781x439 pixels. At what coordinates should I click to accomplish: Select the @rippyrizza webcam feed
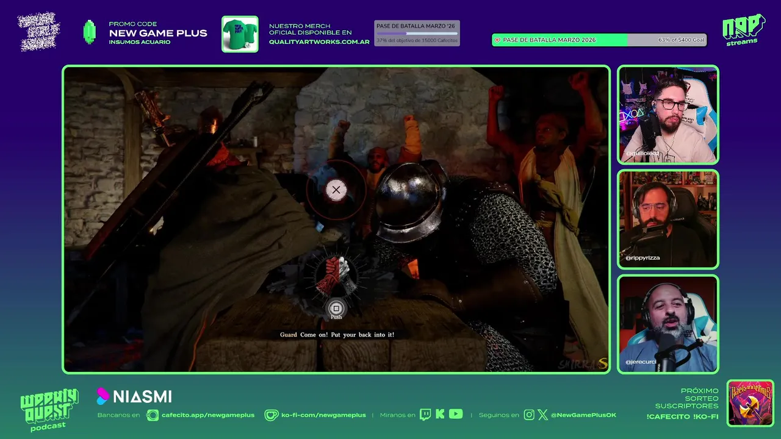click(x=668, y=220)
